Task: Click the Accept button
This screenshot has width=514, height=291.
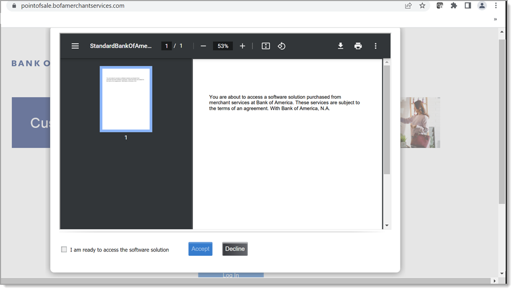Action: [x=200, y=249]
